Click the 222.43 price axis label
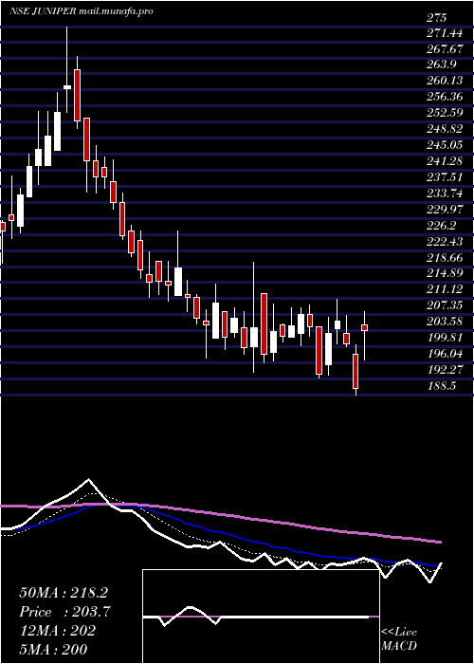Screen dimensions: 474x664 444,242
